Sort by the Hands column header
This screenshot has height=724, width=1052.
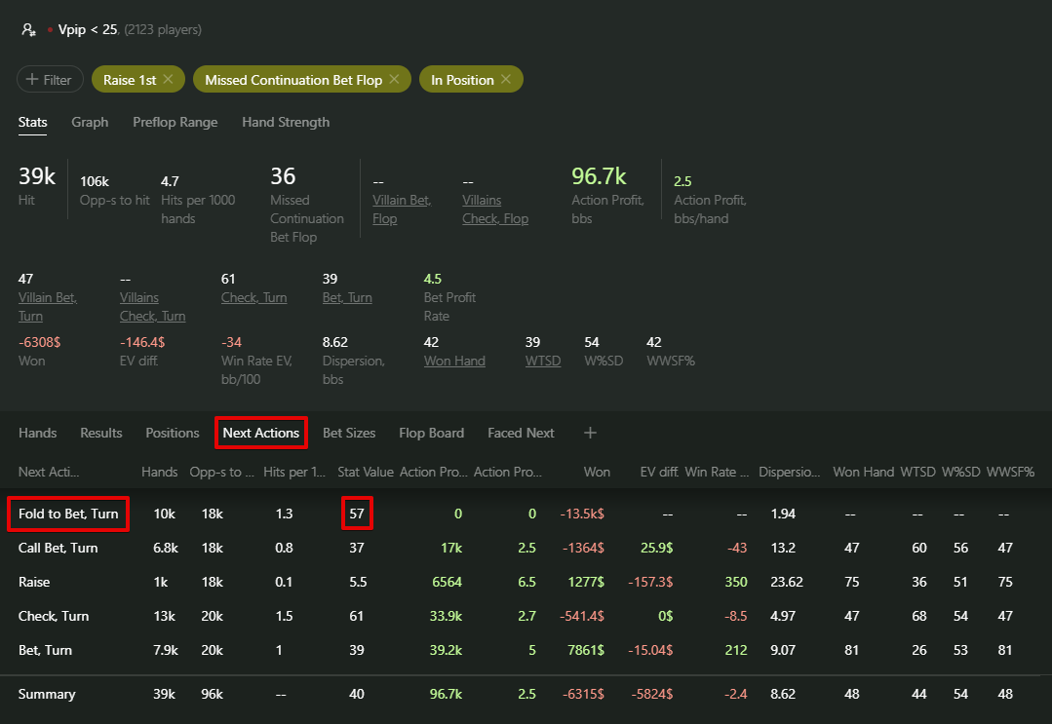click(160, 472)
